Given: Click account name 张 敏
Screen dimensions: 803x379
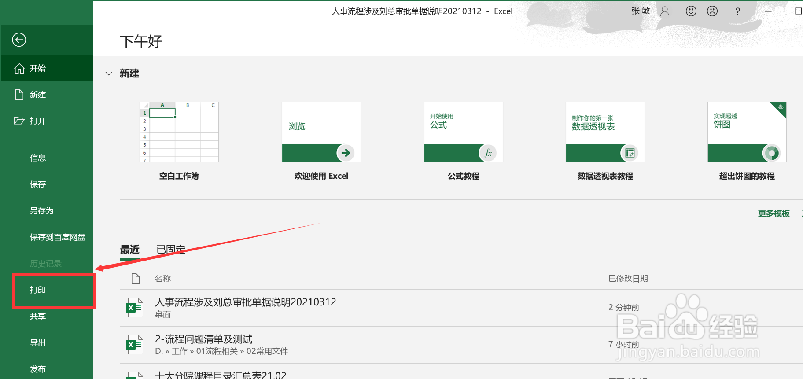Looking at the screenshot, I should point(641,11).
